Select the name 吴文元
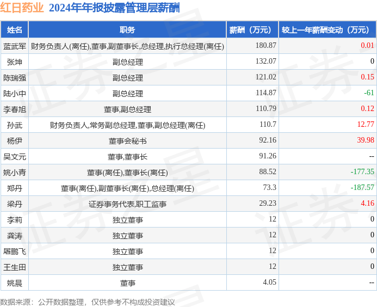This screenshot has height=307, width=377. (15, 157)
